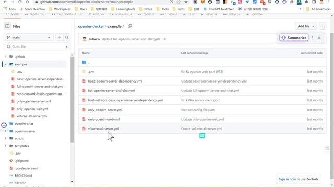Go to browser home icon
The height and width of the screenshot is (188, 334).
[27, 2]
